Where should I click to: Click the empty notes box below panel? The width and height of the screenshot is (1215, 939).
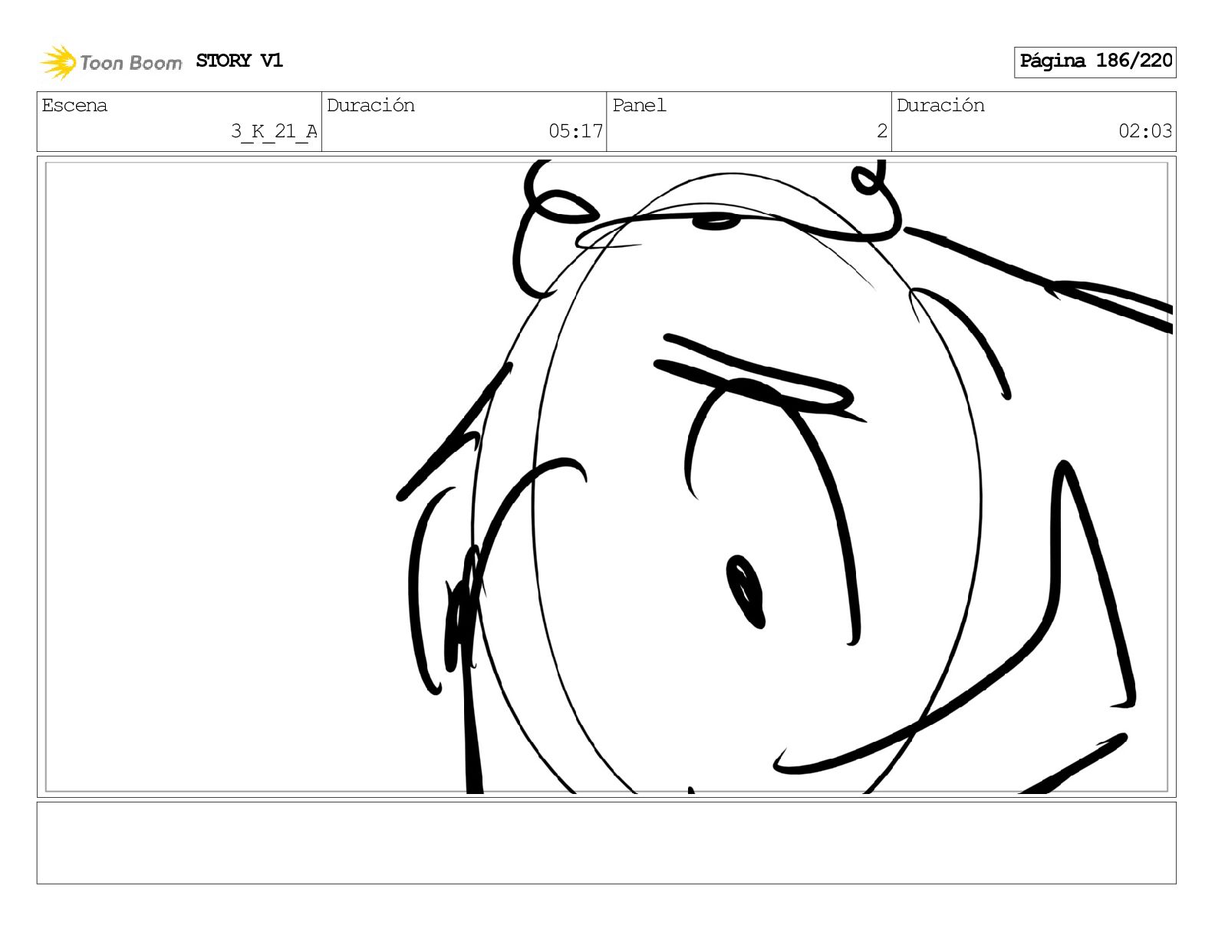click(x=607, y=843)
